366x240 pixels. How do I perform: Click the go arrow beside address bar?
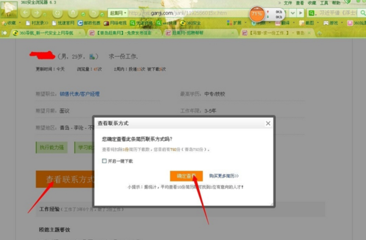tap(301, 13)
